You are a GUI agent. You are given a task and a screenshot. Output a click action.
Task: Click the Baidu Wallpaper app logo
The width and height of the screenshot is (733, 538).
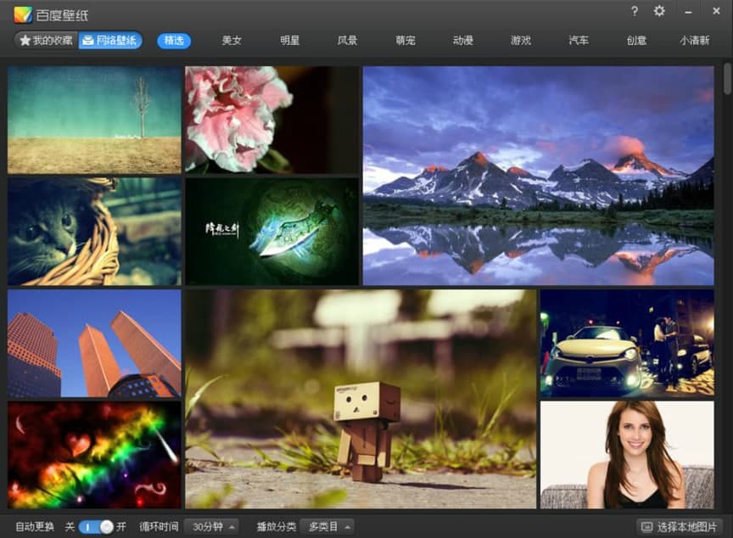(23, 14)
